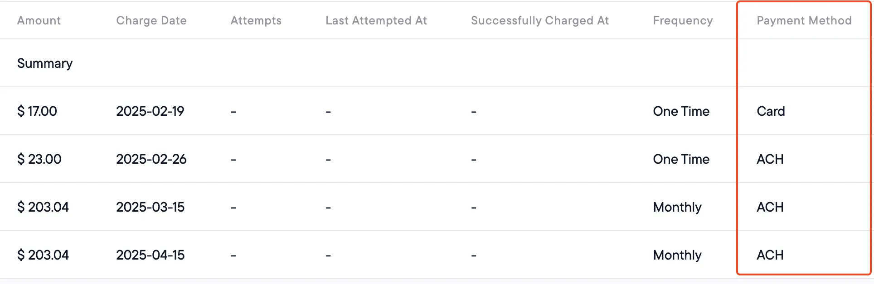Select the $ 23.00 amount cell
This screenshot has height=284, width=874.
click(39, 159)
